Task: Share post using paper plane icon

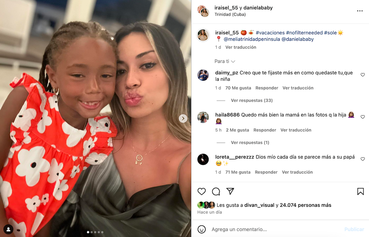Action: pyautogui.click(x=230, y=191)
